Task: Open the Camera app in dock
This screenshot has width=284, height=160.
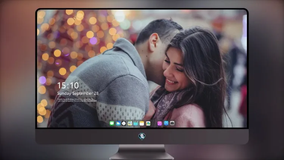Action: coord(172,123)
